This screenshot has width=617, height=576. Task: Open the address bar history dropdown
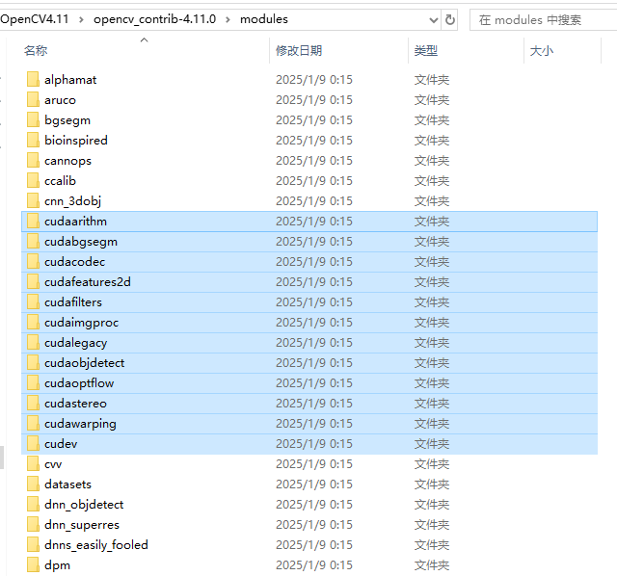(433, 19)
